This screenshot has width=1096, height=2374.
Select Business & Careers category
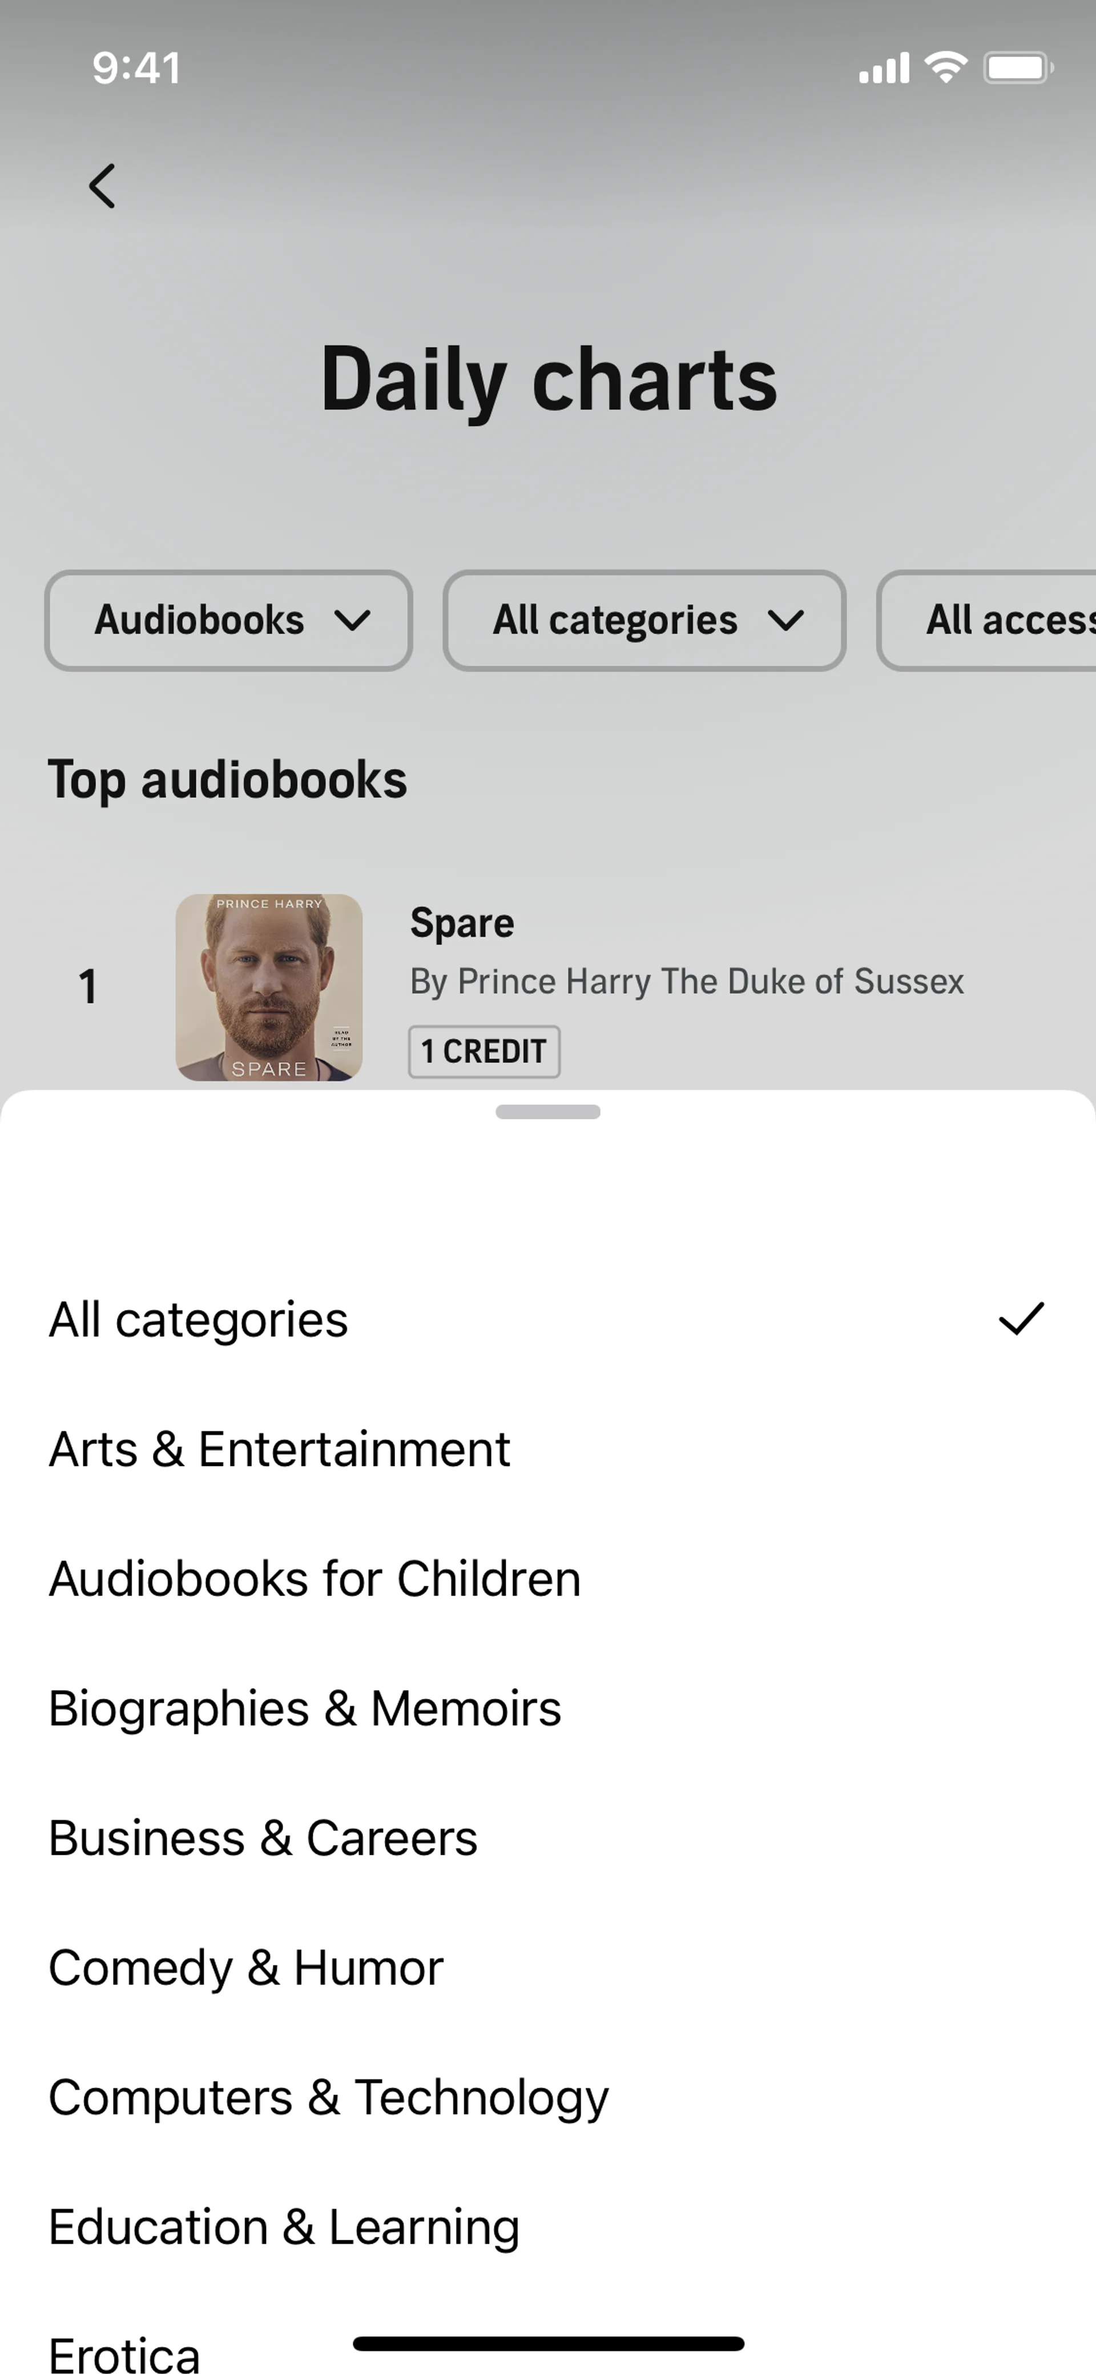(x=263, y=1838)
